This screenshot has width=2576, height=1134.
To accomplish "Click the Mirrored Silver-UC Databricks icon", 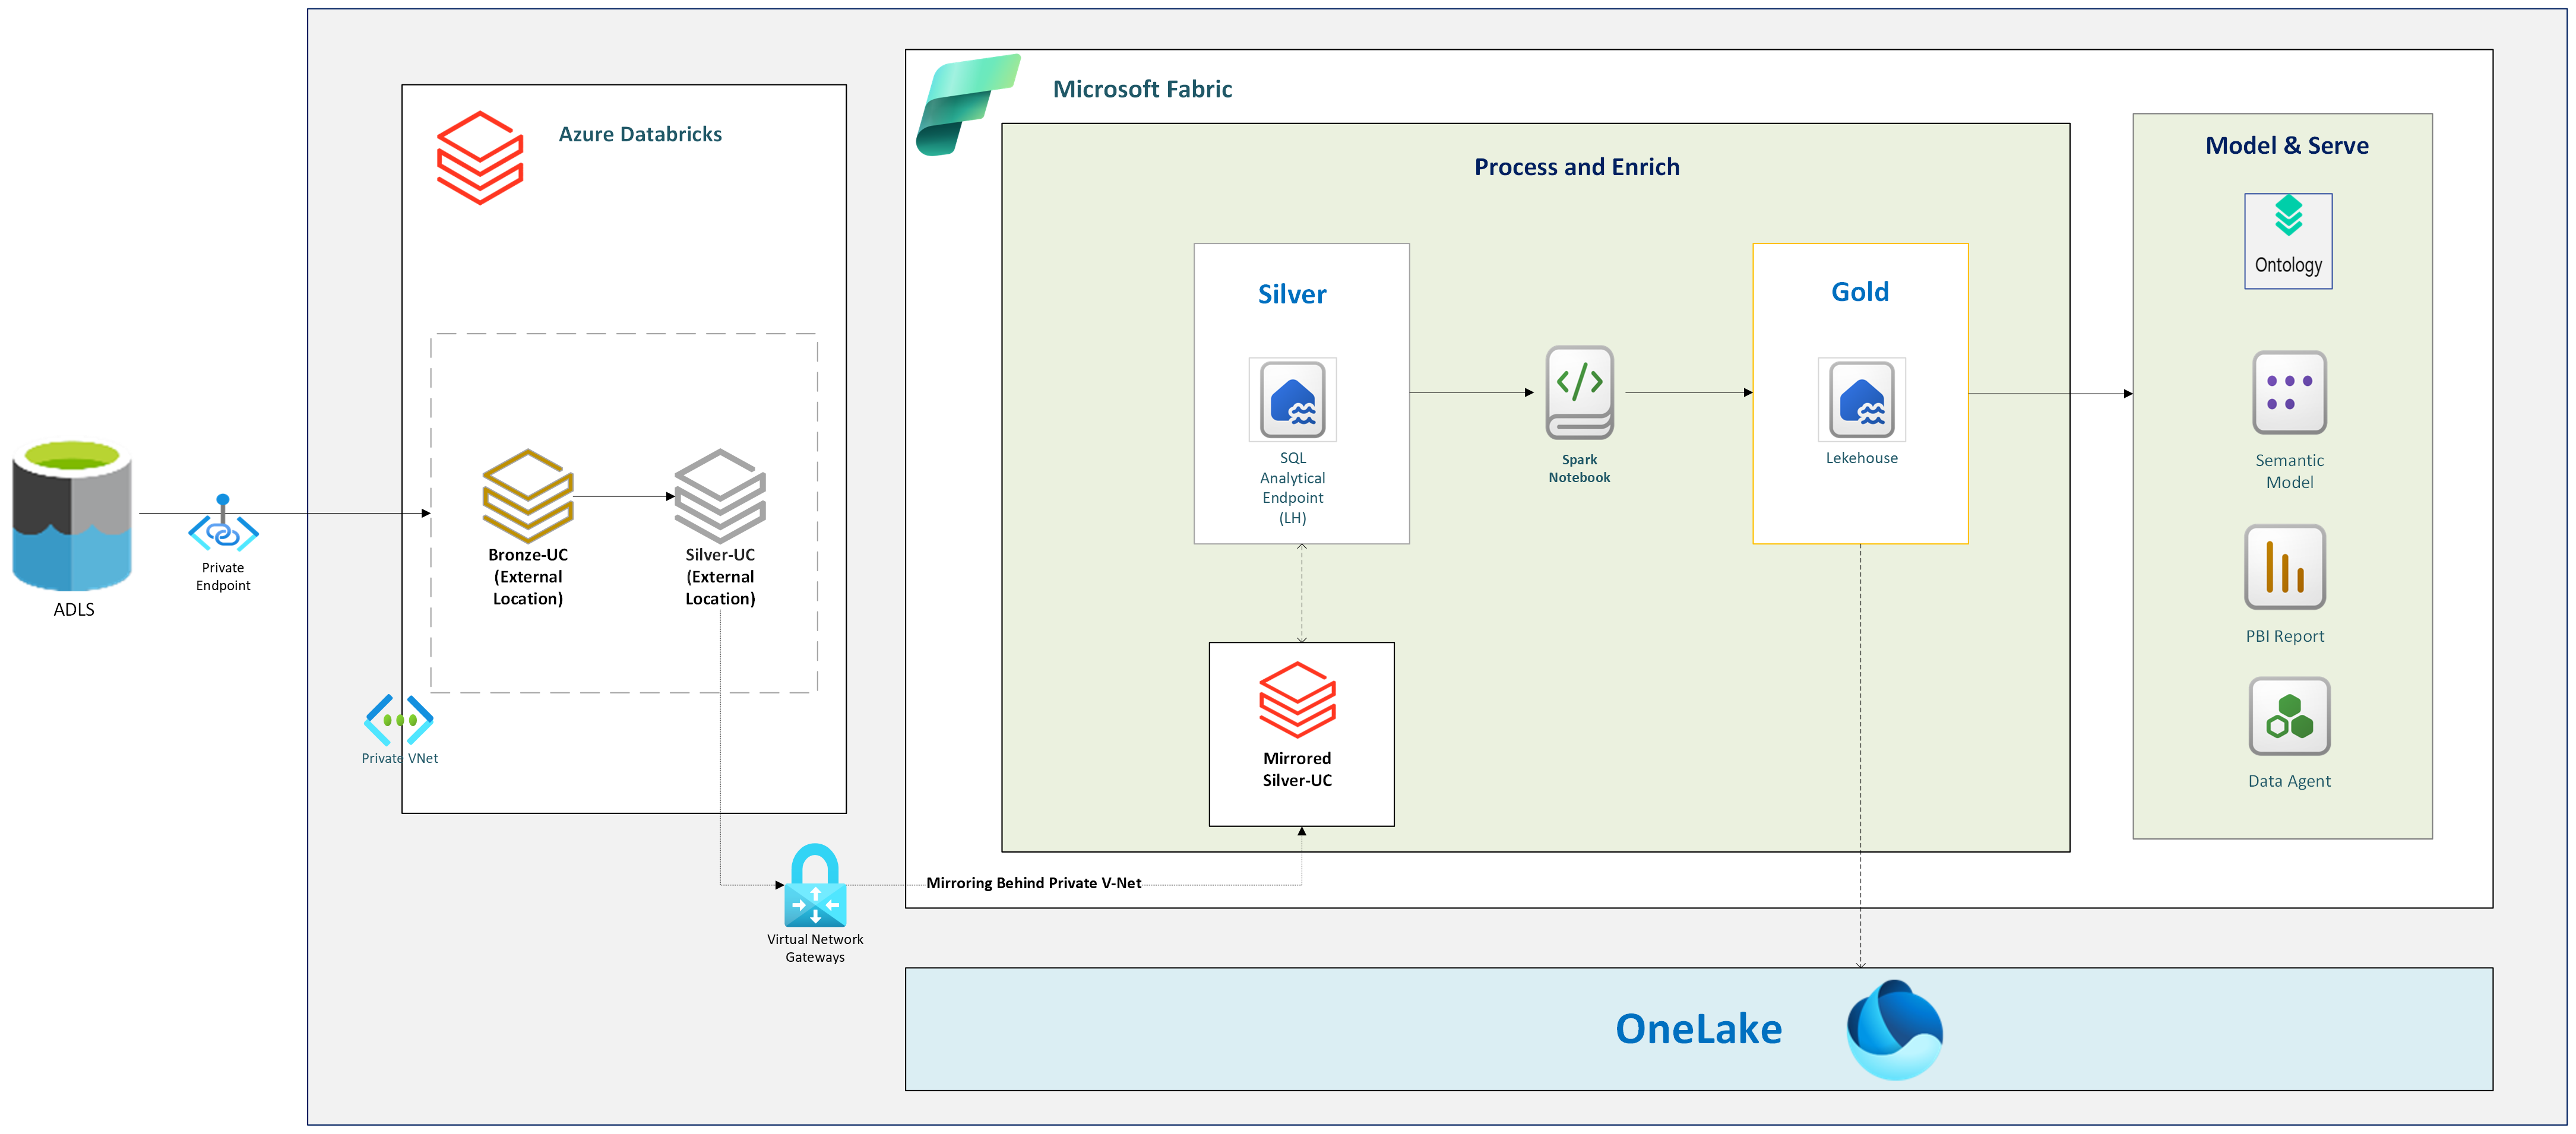I will point(1297,699).
